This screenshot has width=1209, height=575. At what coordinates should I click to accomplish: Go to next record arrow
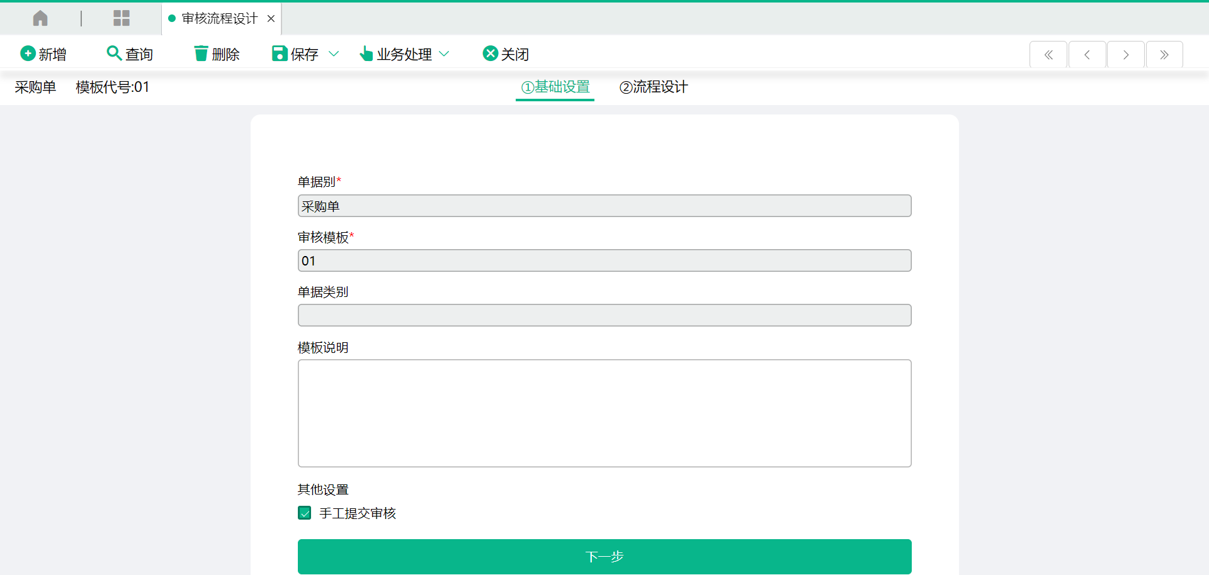tap(1126, 55)
